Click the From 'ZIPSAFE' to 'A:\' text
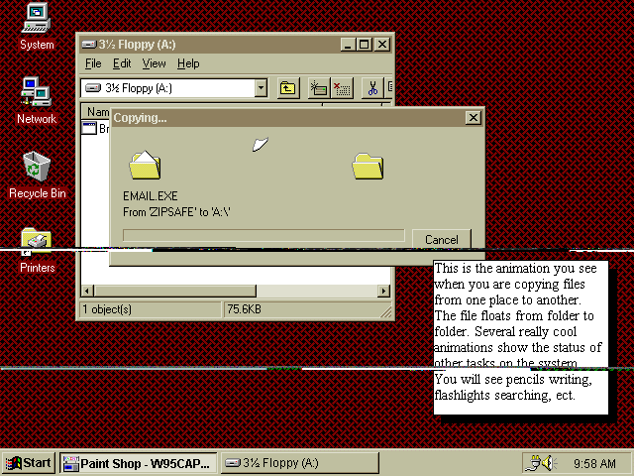 click(176, 212)
